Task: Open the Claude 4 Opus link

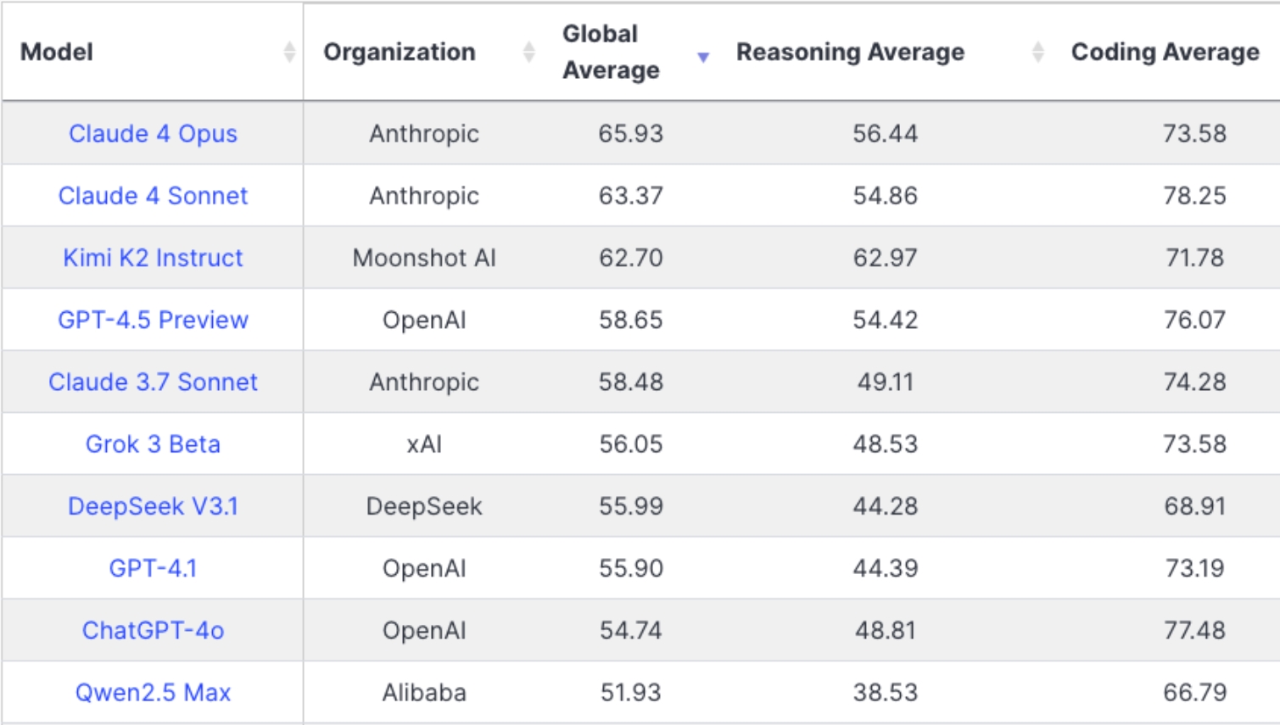Action: point(153,133)
